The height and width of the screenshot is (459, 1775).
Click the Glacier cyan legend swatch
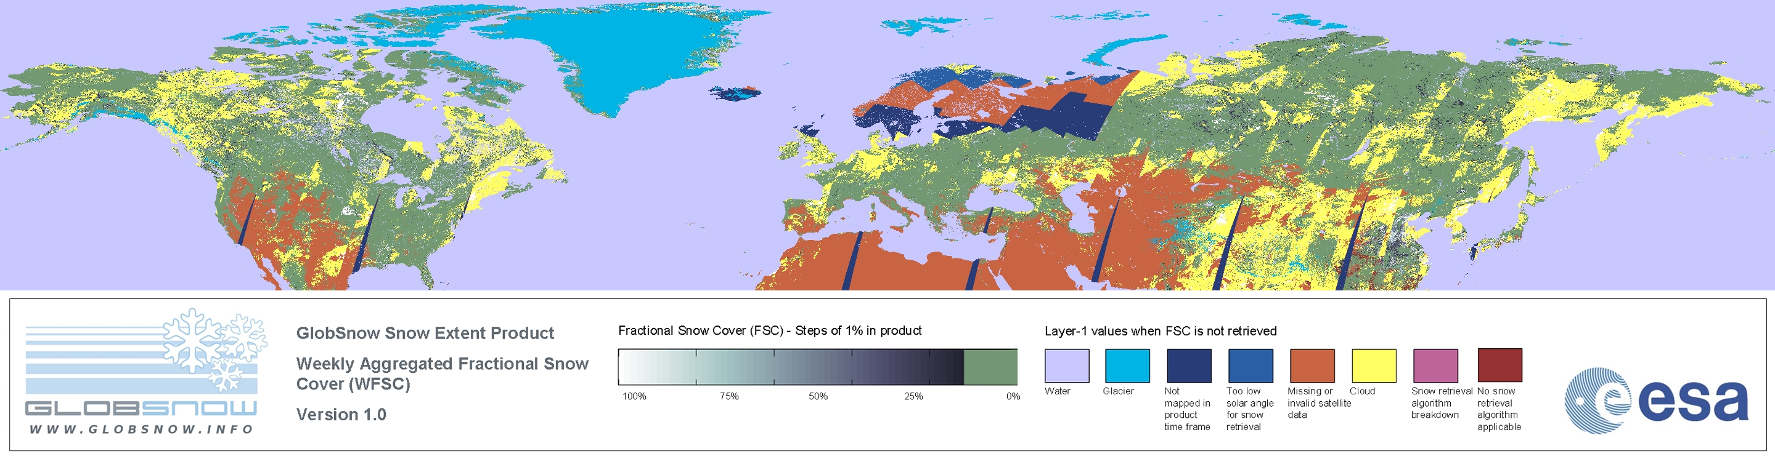coord(1127,365)
